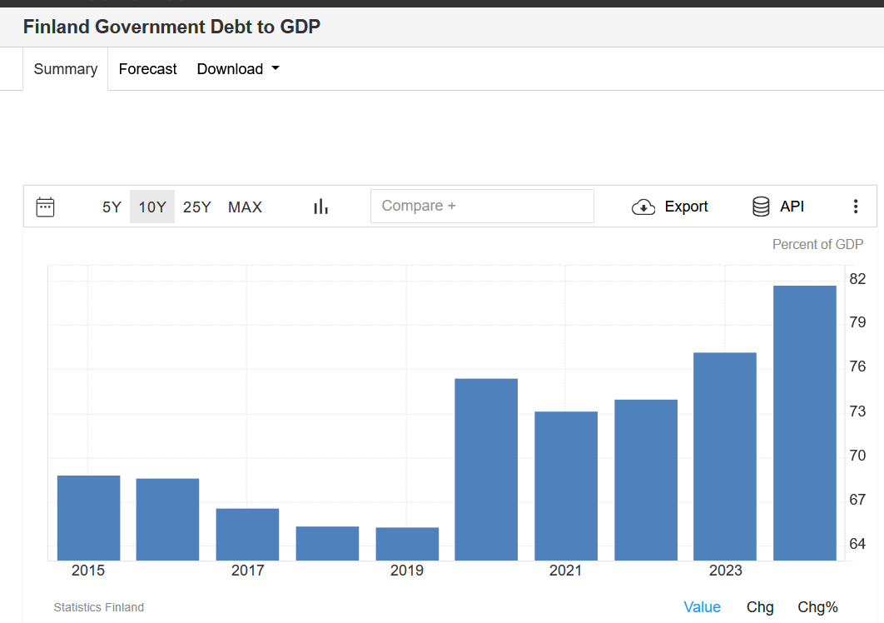Show the MAX time range
The width and height of the screenshot is (884, 623).
coord(245,207)
